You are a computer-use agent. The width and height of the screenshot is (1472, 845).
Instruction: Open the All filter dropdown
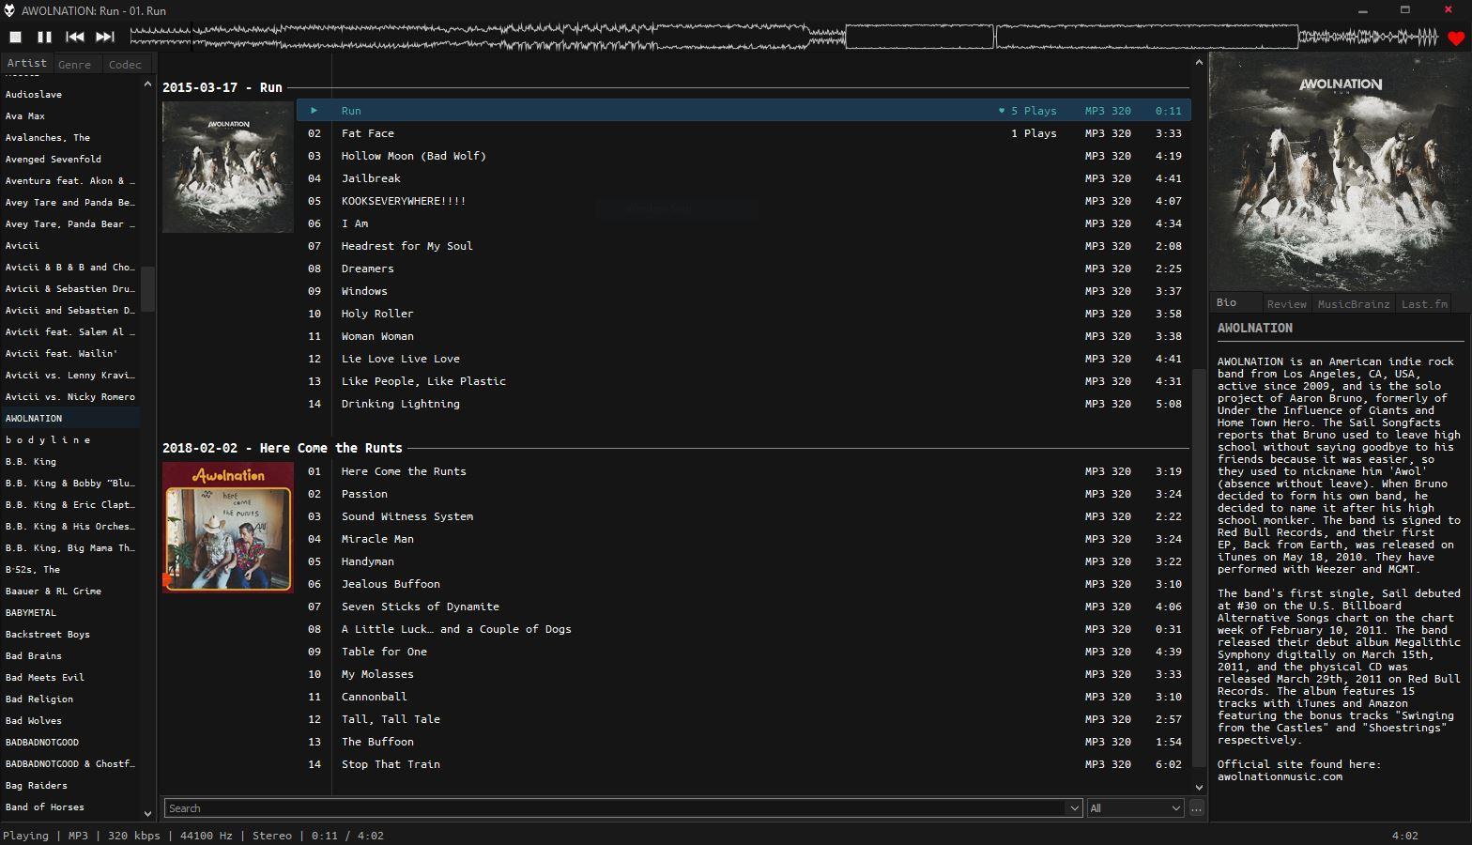[x=1135, y=808]
